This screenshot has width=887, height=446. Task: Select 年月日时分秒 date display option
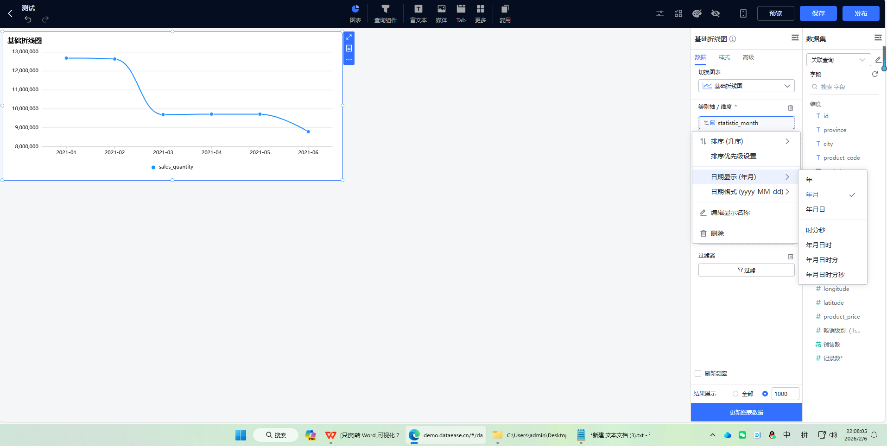coord(833,275)
